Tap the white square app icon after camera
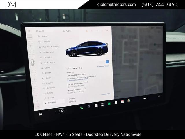This screenshot has width=185, height=139. click(x=96, y=105)
